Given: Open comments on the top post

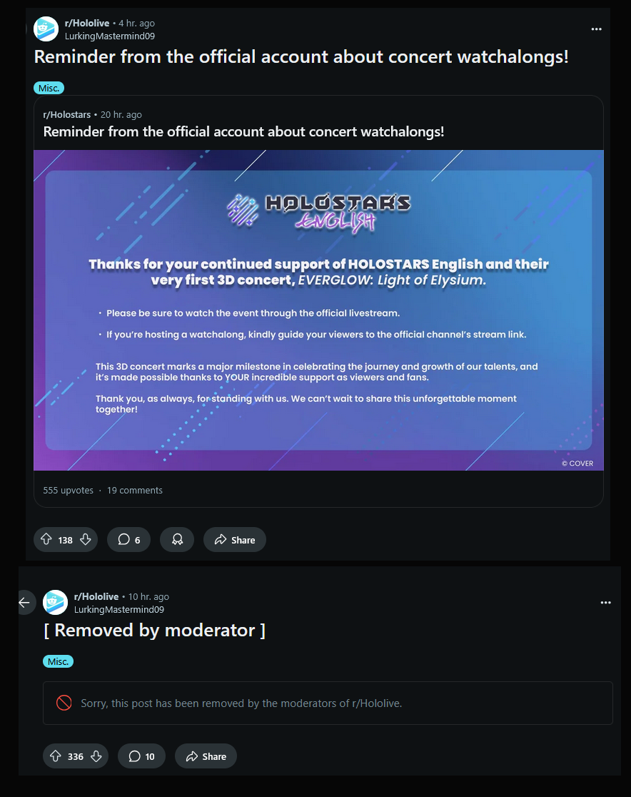Looking at the screenshot, I should pyautogui.click(x=128, y=539).
